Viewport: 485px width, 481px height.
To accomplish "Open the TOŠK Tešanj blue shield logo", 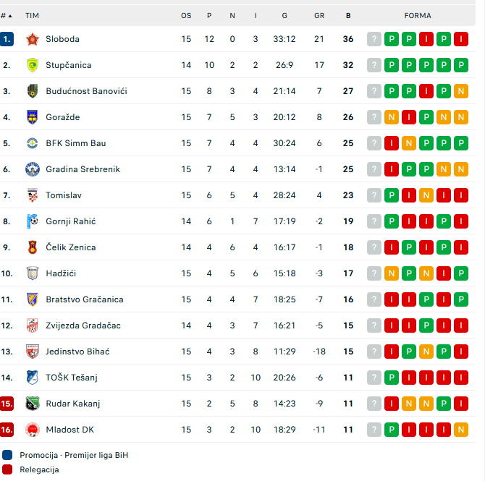I will coord(33,378).
